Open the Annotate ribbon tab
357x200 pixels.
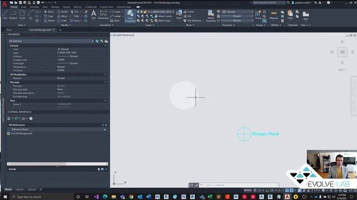pyautogui.click(x=35, y=7)
